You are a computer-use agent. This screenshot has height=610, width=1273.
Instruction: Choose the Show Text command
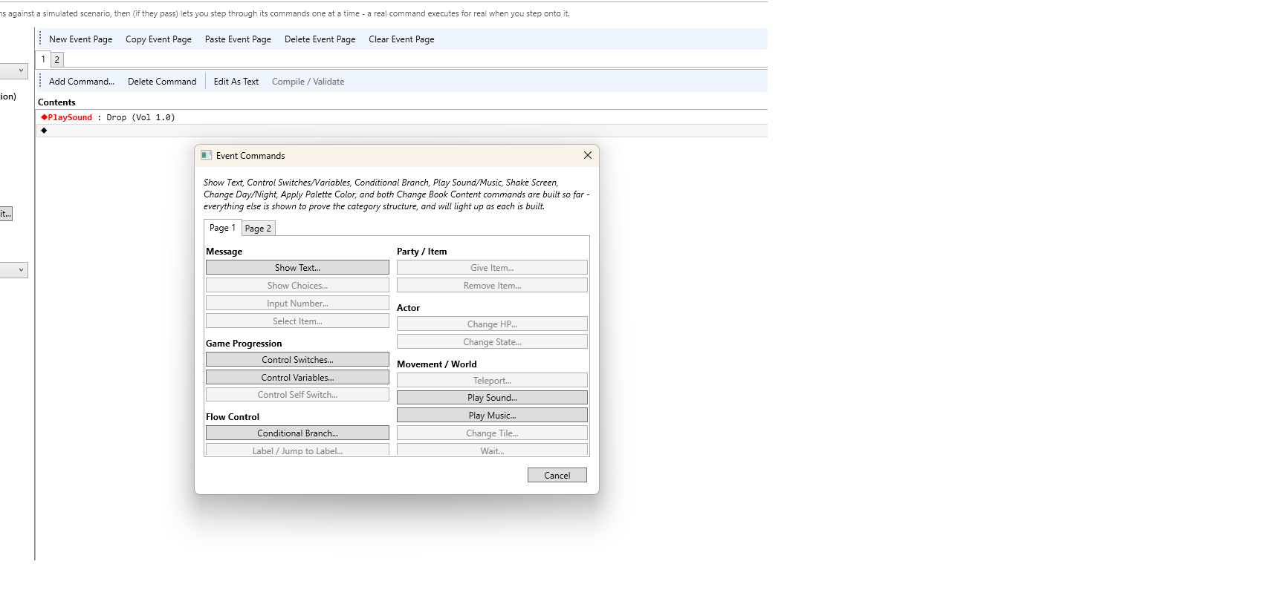click(x=297, y=267)
